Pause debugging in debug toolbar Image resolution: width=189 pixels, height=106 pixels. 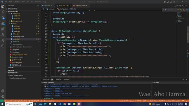(166, 10)
